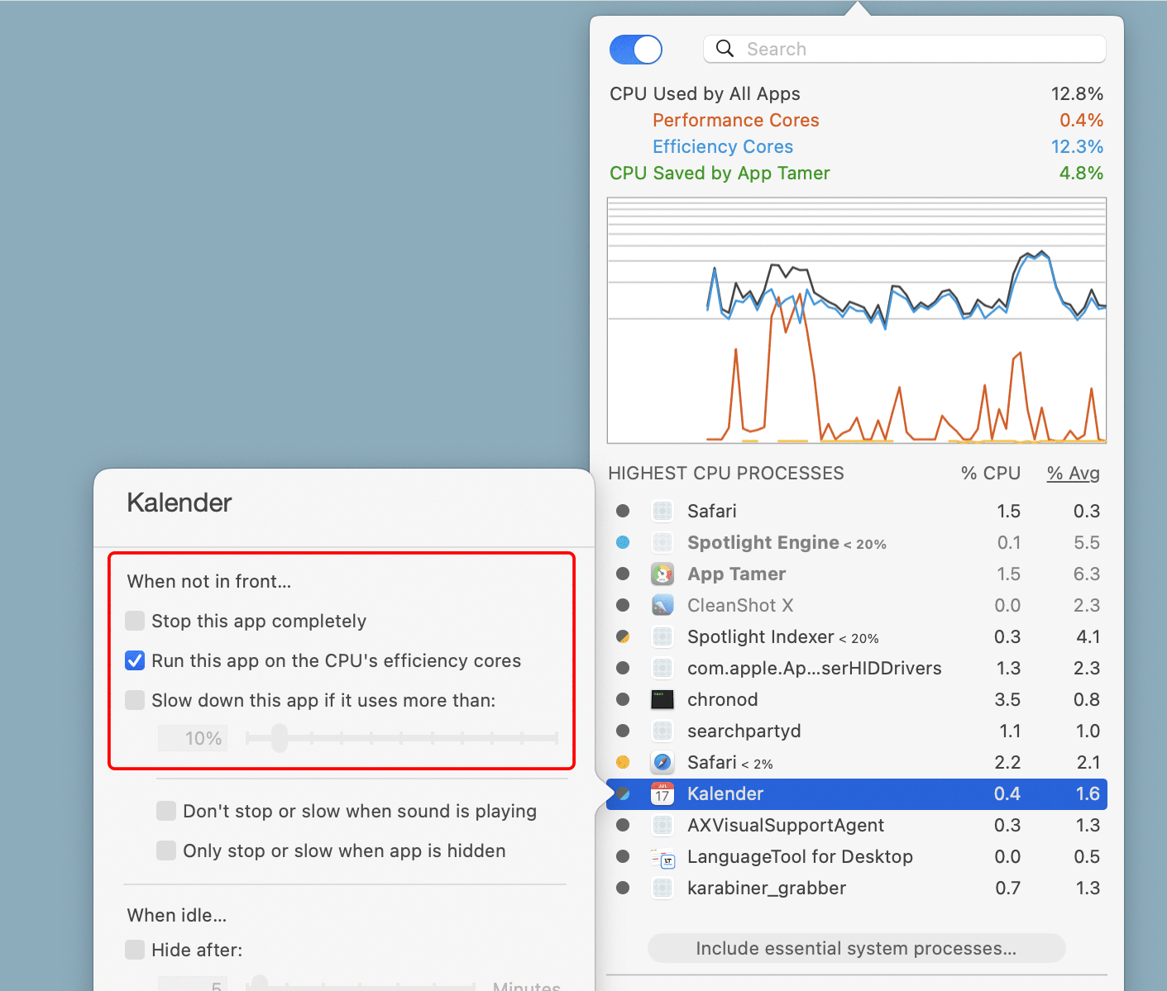Screen dimensions: 1167x991
Task: Click the status dot beside karabiner_grabber
Action: click(x=623, y=888)
